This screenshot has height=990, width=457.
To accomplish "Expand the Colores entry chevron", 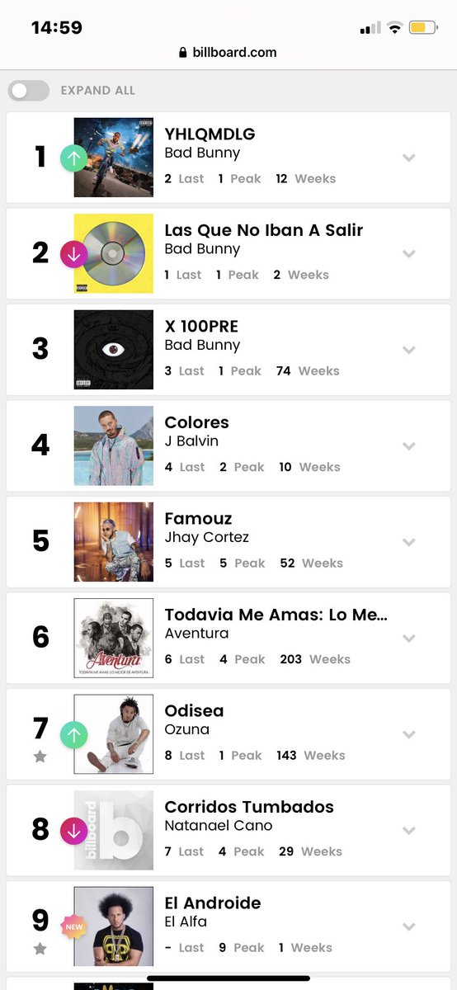I will click(x=408, y=446).
